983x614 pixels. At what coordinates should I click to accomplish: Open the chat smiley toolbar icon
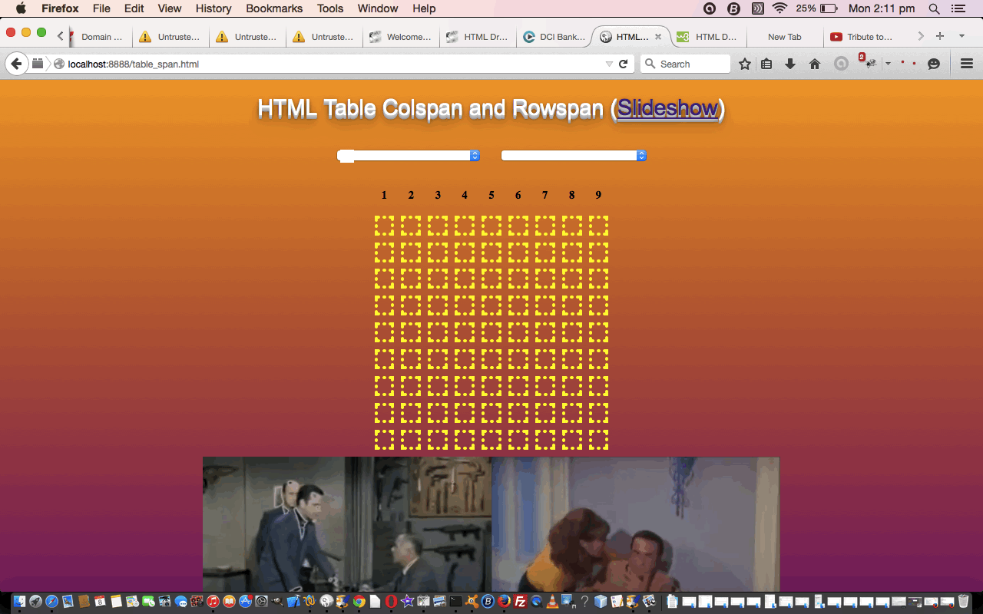(934, 64)
